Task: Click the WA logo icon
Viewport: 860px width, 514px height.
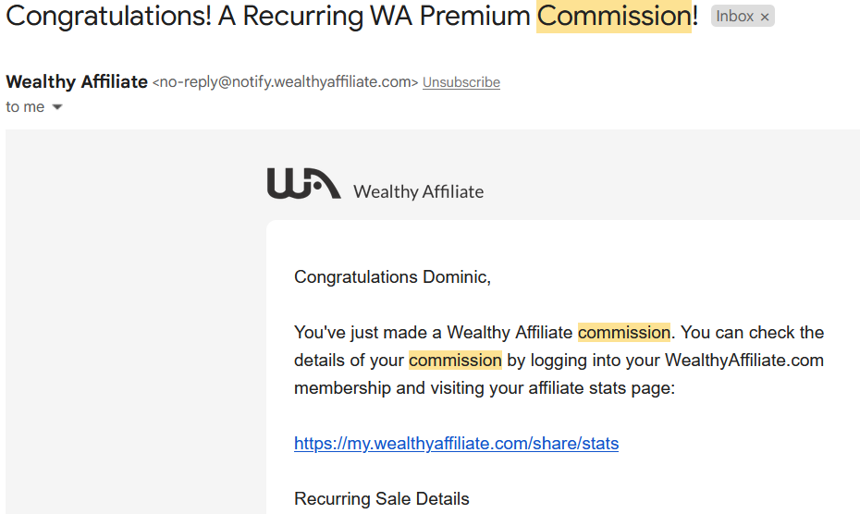Action: pos(304,183)
